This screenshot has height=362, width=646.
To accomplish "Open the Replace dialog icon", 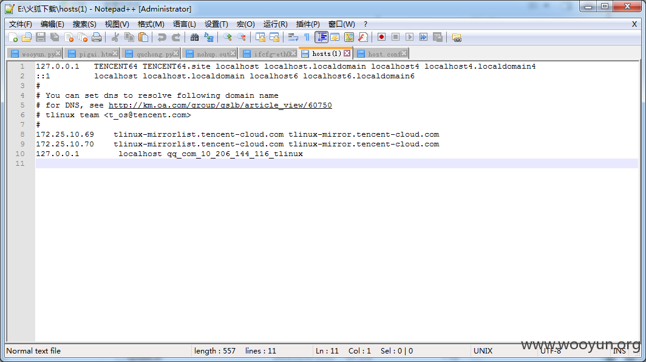I will pyautogui.click(x=209, y=38).
